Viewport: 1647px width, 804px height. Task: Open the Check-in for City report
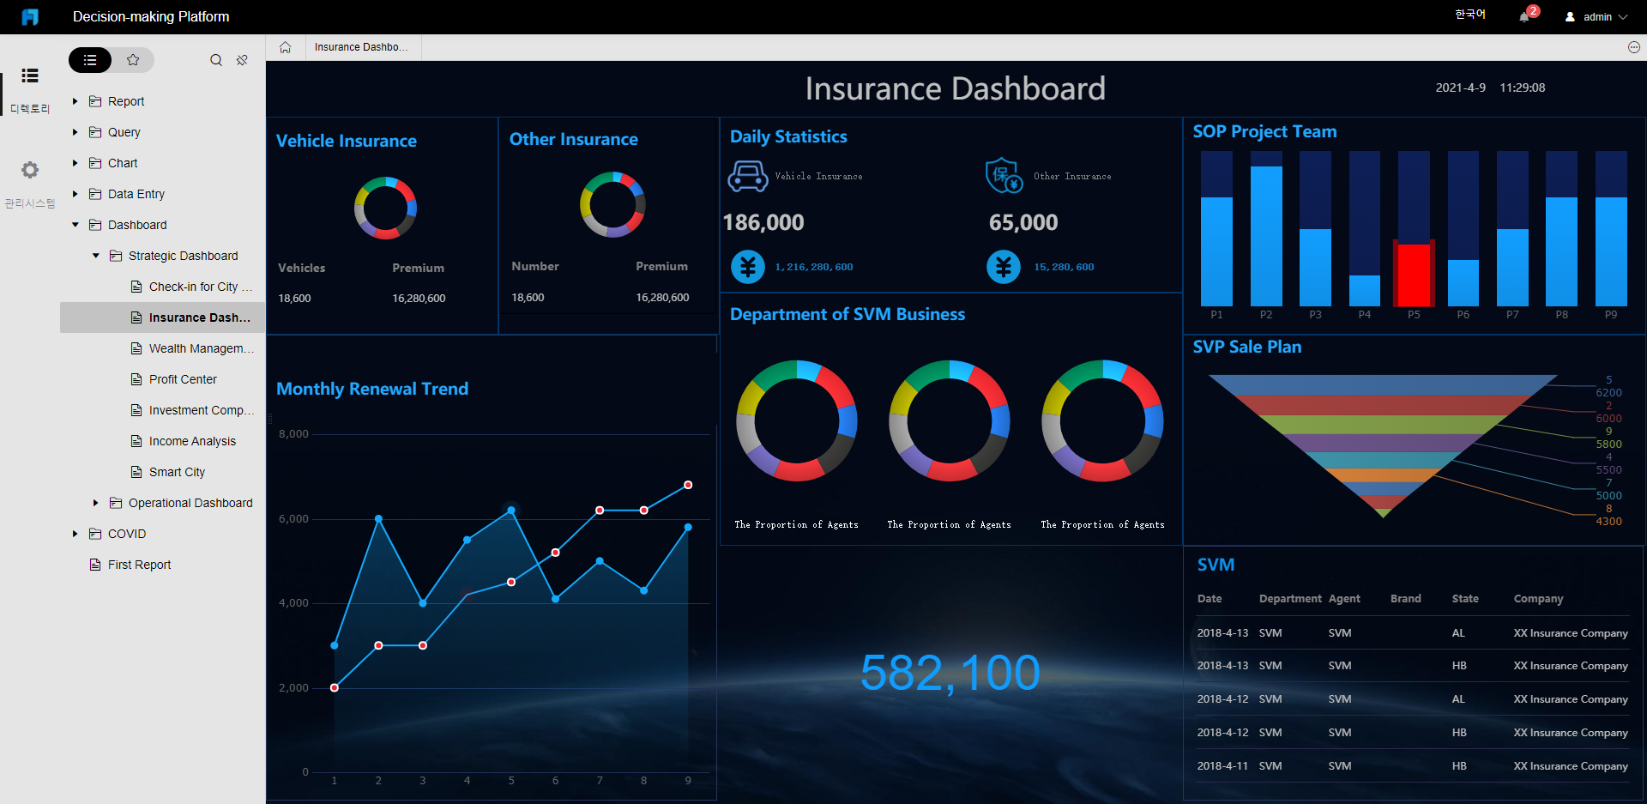tap(201, 287)
